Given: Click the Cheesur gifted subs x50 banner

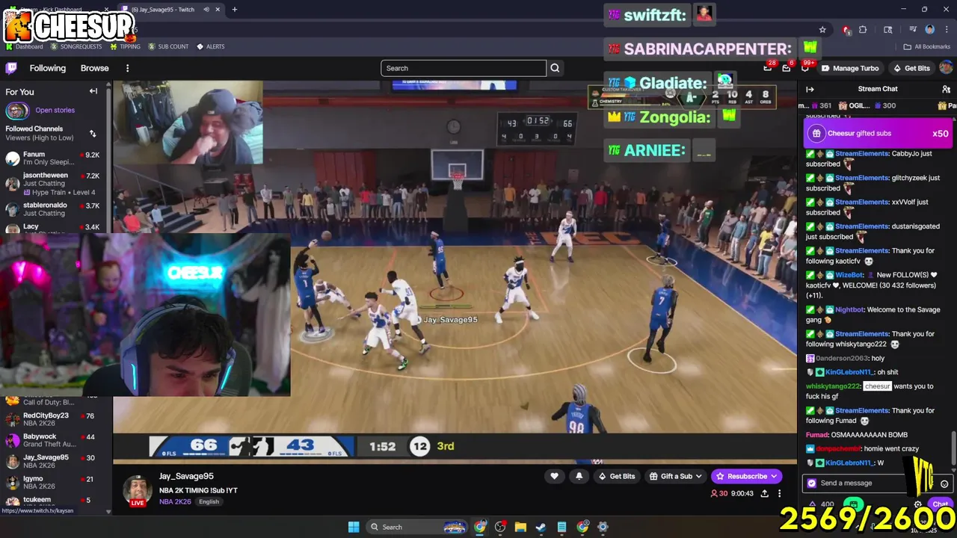Looking at the screenshot, I should 876,134.
